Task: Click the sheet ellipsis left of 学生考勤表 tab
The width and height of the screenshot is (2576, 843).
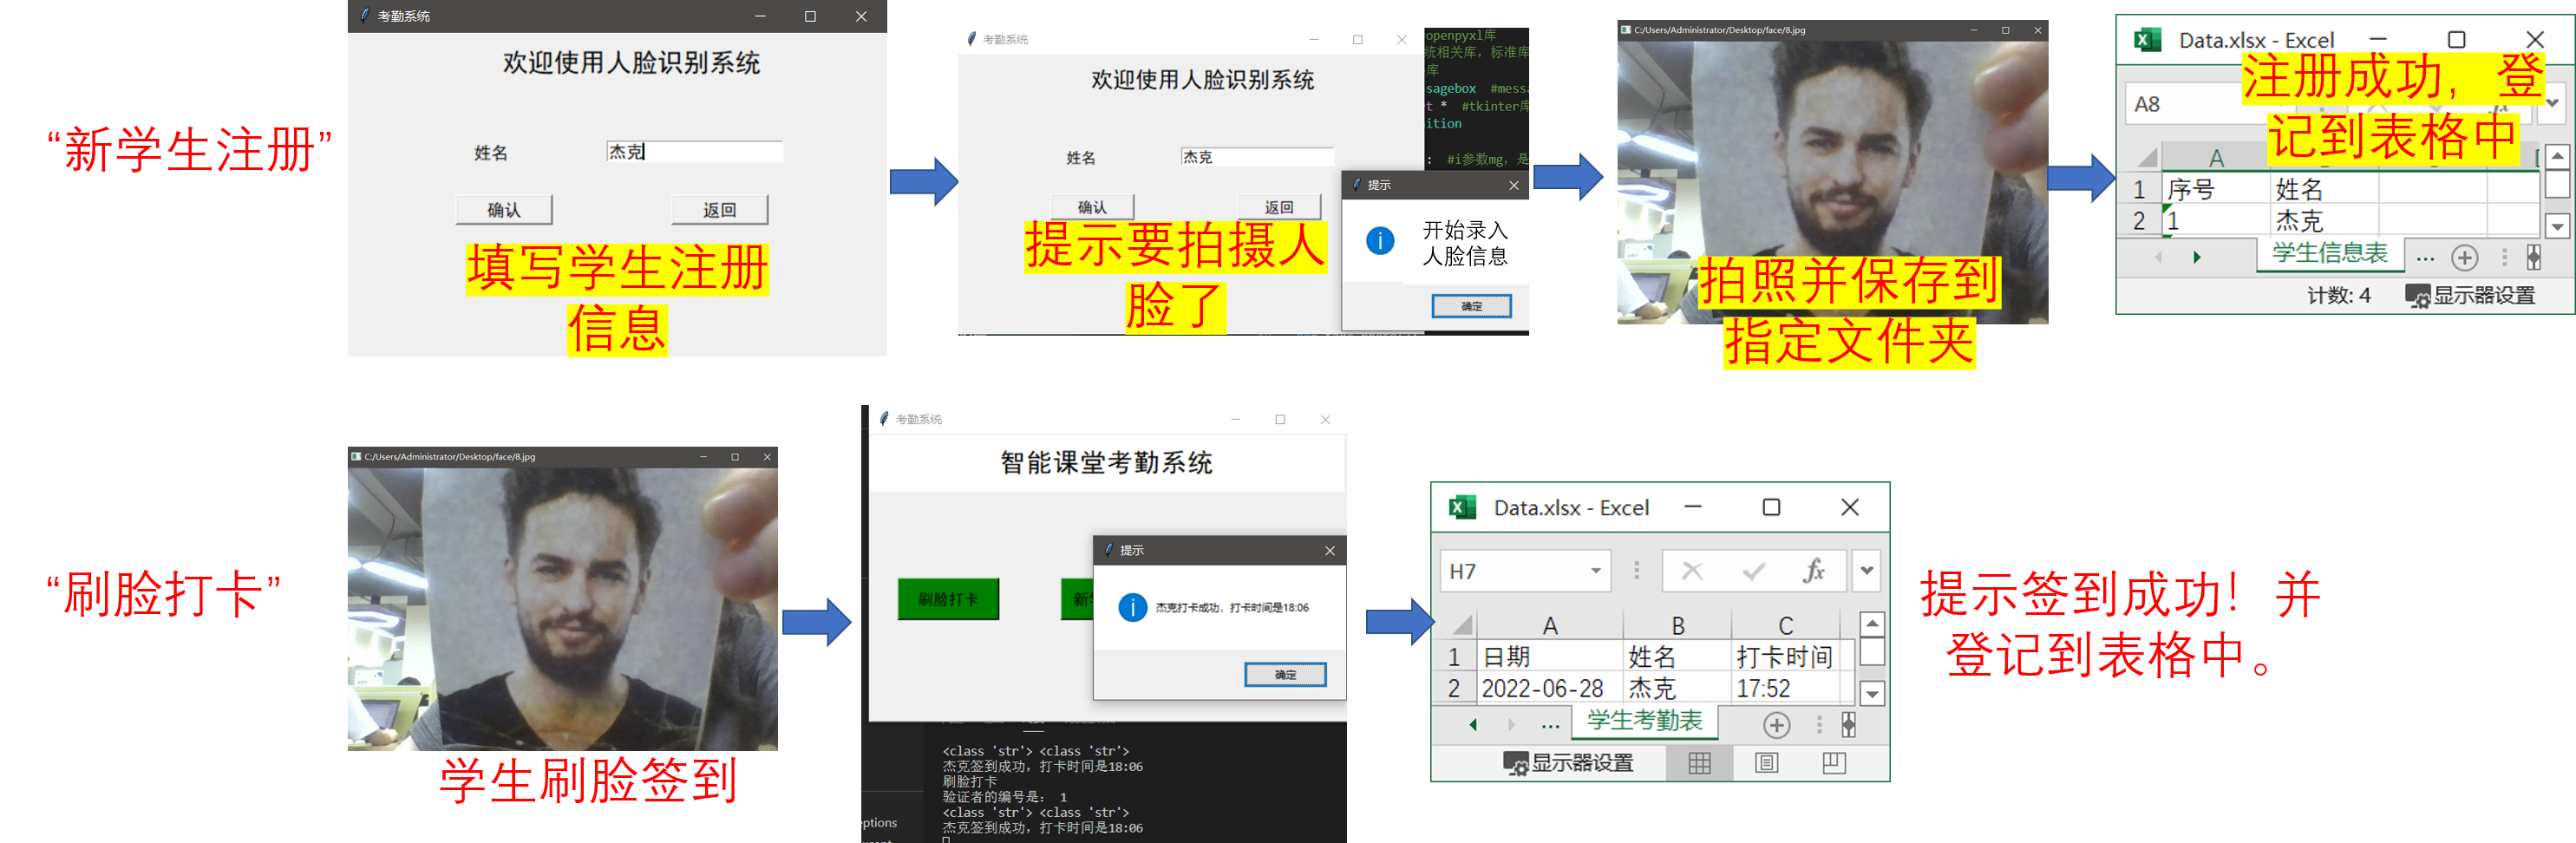Action: [1550, 725]
